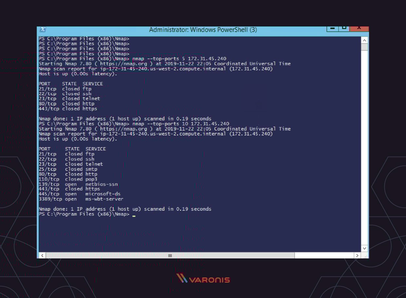Click the vertical scrollbar down arrow
This screenshot has height=298, width=406.
coord(364,248)
